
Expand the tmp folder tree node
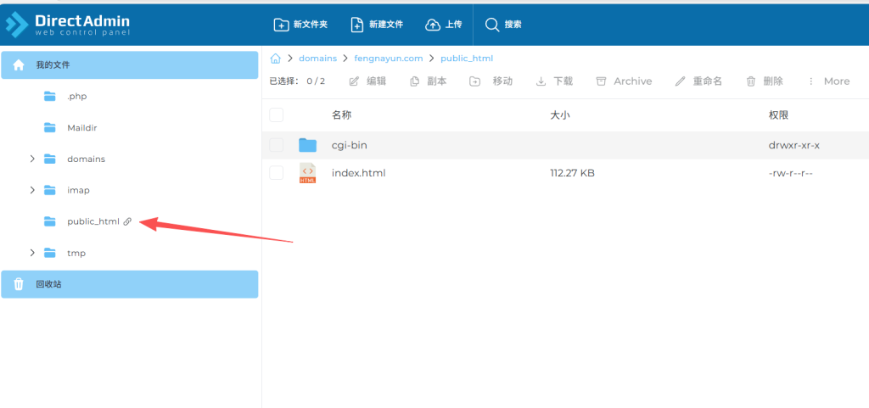click(x=32, y=253)
